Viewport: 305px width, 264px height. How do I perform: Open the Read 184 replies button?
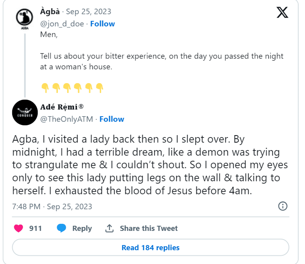[x=150, y=248]
